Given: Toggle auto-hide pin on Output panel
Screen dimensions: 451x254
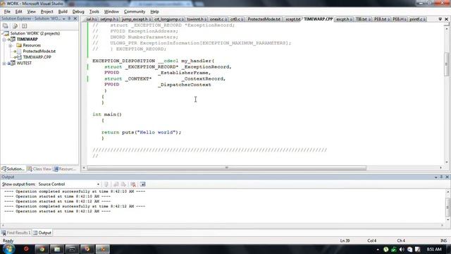Looking at the screenshot, I should point(441,177).
